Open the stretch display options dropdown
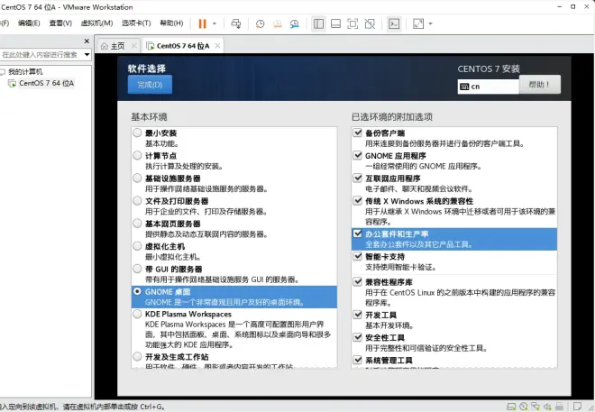 coord(430,24)
